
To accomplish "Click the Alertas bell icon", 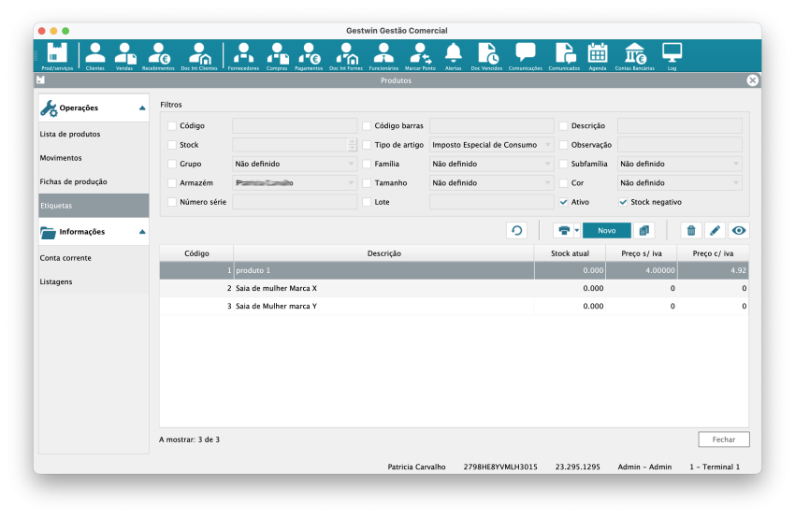I will (x=453, y=55).
